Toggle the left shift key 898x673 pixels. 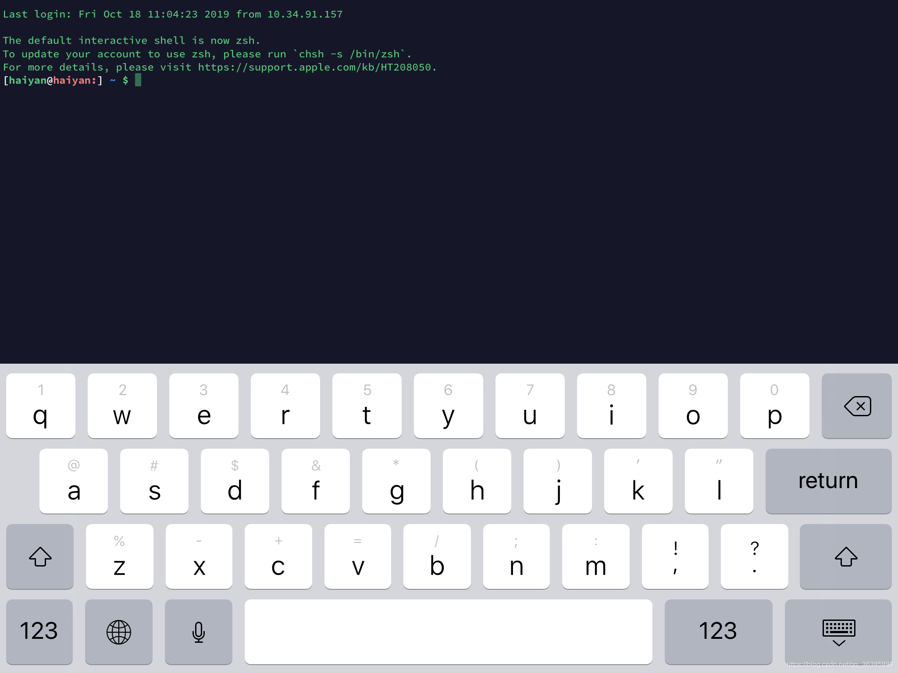[40, 556]
